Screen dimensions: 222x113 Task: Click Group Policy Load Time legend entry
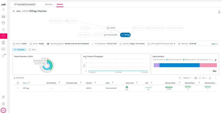pos(174,60)
